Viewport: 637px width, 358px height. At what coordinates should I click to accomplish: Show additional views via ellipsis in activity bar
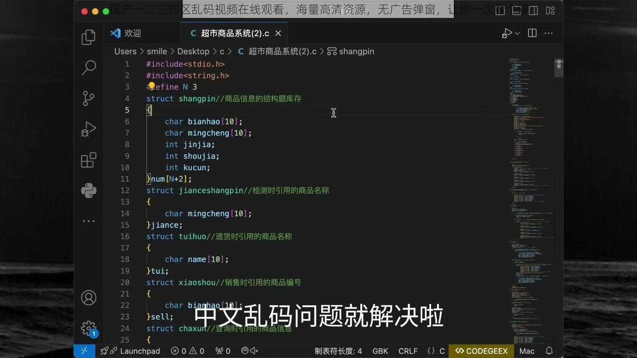89,221
